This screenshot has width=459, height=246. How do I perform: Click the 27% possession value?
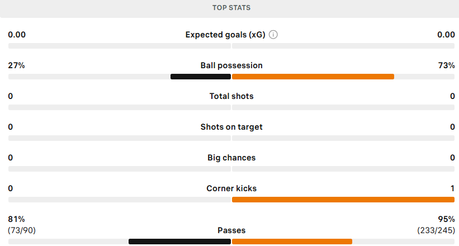tap(16, 65)
